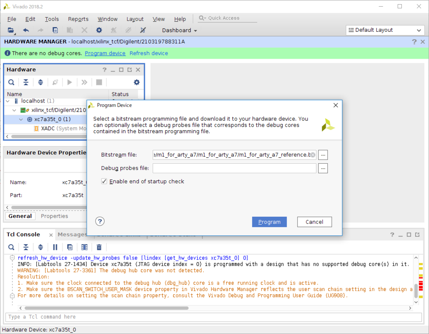429x334 pixels.
Task: Click the Program device link in banner
Action: pos(105,53)
